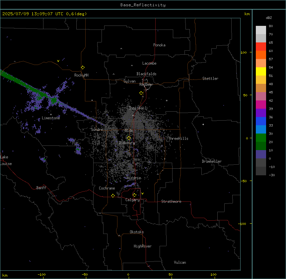Screen dimensions: 286x279
Task: Click the ThreeHills label
Action: [178, 139]
